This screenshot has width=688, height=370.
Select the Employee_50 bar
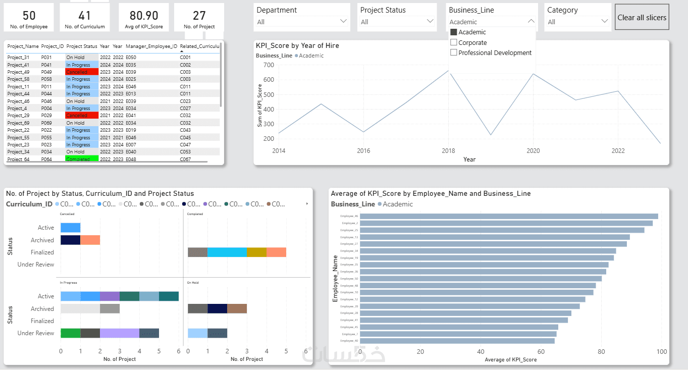(x=481, y=279)
